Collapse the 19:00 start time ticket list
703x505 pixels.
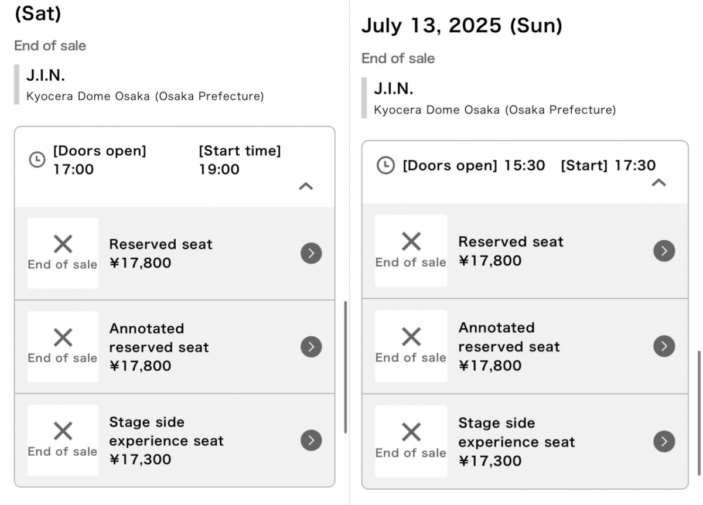pyautogui.click(x=306, y=186)
